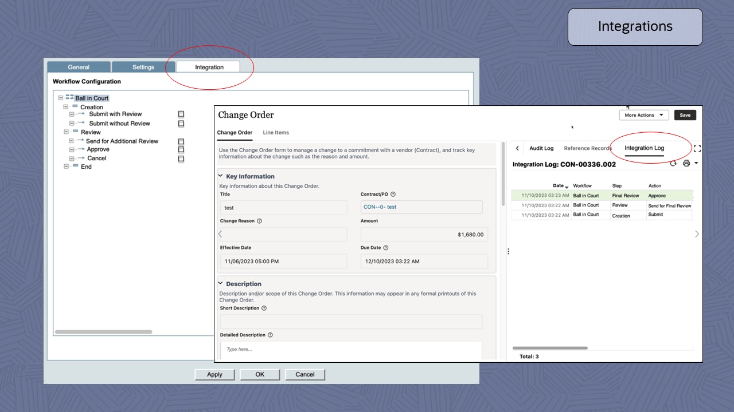The image size is (734, 412).
Task: Check the Approve step checkbox
Action: pos(181,149)
